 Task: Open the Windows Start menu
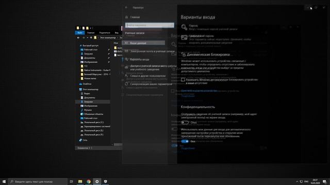[4, 181]
